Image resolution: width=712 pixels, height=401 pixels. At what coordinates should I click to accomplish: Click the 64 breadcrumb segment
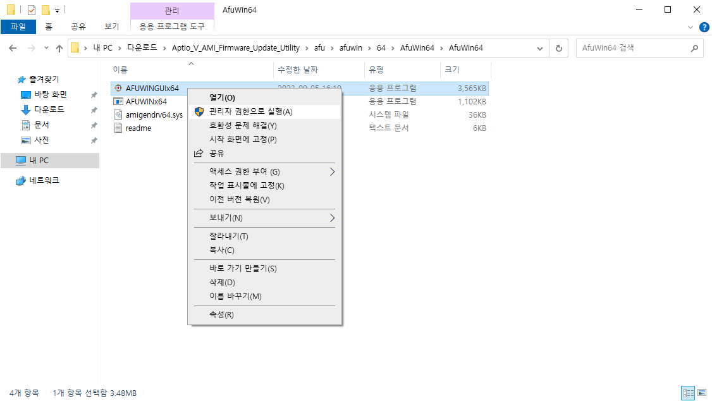point(381,48)
